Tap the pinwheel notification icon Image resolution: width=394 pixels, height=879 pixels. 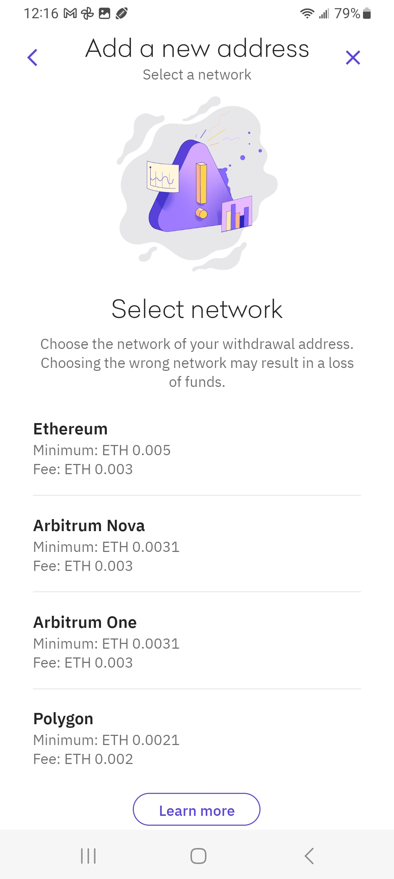coord(88,14)
